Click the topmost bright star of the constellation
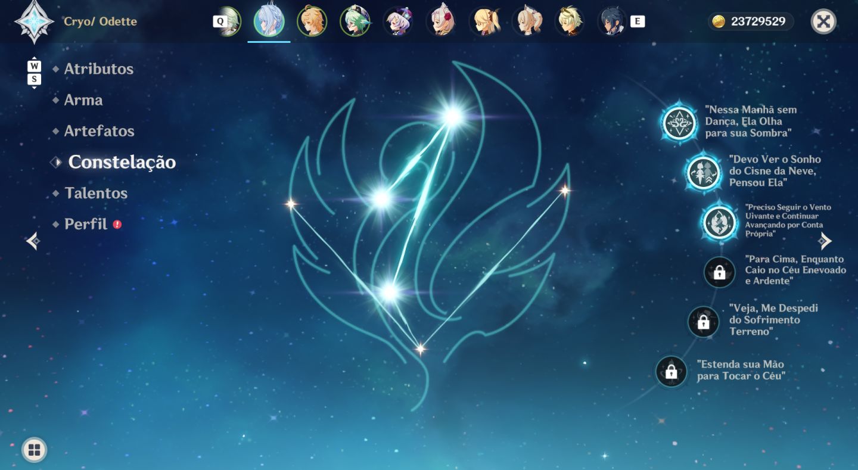The width and height of the screenshot is (858, 470). (452, 116)
